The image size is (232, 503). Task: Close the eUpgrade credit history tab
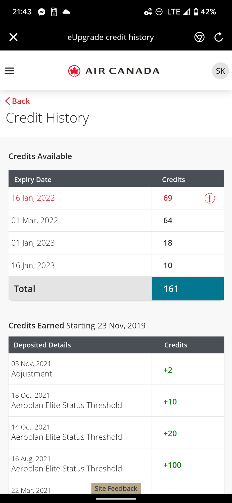(x=13, y=37)
